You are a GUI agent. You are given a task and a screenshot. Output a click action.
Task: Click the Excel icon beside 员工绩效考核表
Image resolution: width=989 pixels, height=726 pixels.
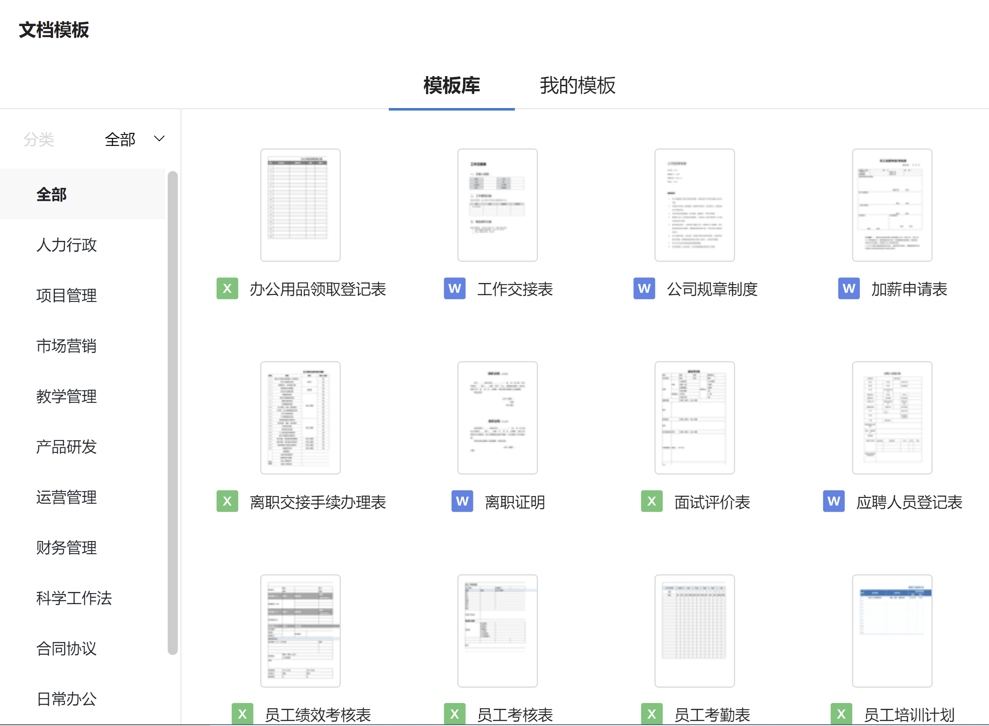pos(243,714)
